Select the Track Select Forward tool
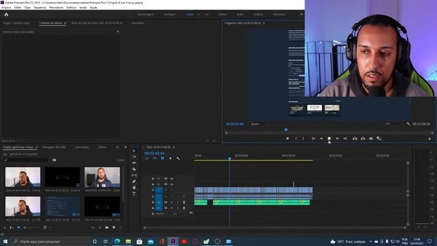The height and width of the screenshot is (246, 437). coord(134,156)
